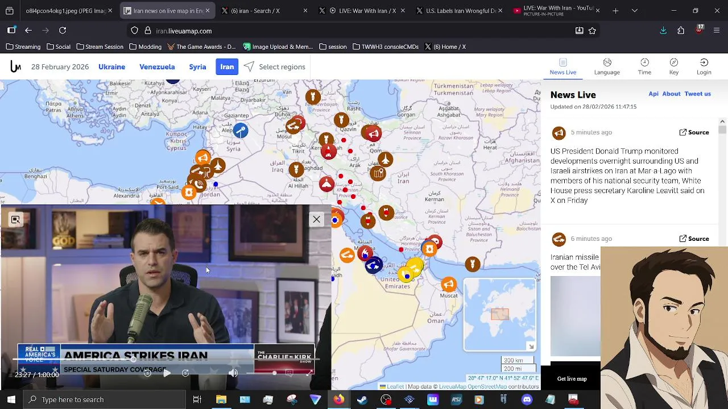Select the brown bomb marker east of Emirates
Viewport: 728px width, 409px height.
click(472, 264)
